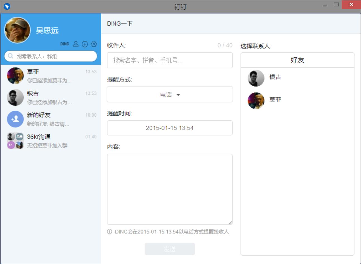Click the 0 / 40 recipient counter
Viewport: 361px width, 264px height.
coord(225,45)
